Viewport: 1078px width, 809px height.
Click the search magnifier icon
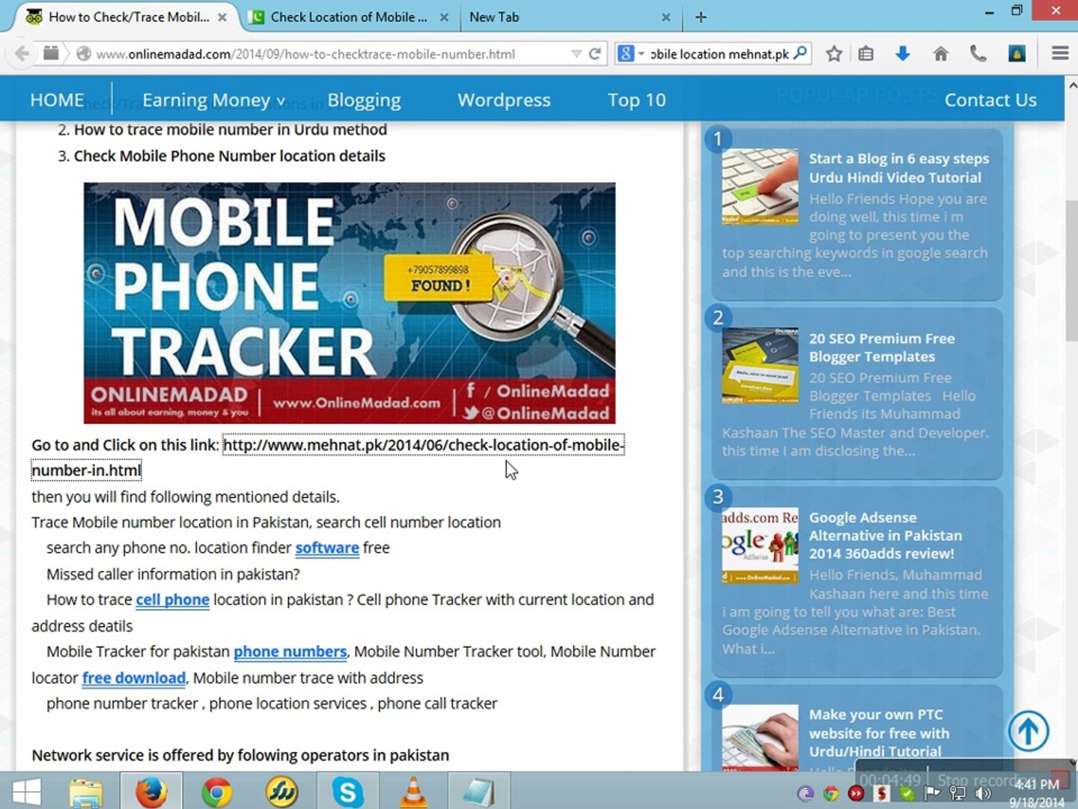point(800,53)
